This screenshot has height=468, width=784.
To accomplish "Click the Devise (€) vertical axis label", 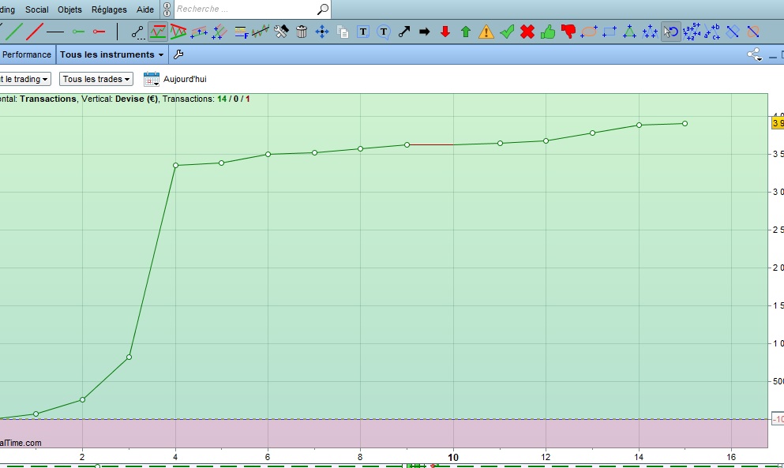I will tap(137, 99).
